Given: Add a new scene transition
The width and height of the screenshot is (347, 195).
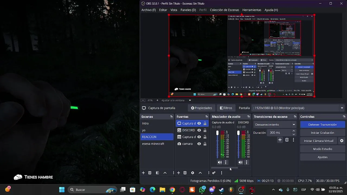Looking at the screenshot, I should point(280,140).
